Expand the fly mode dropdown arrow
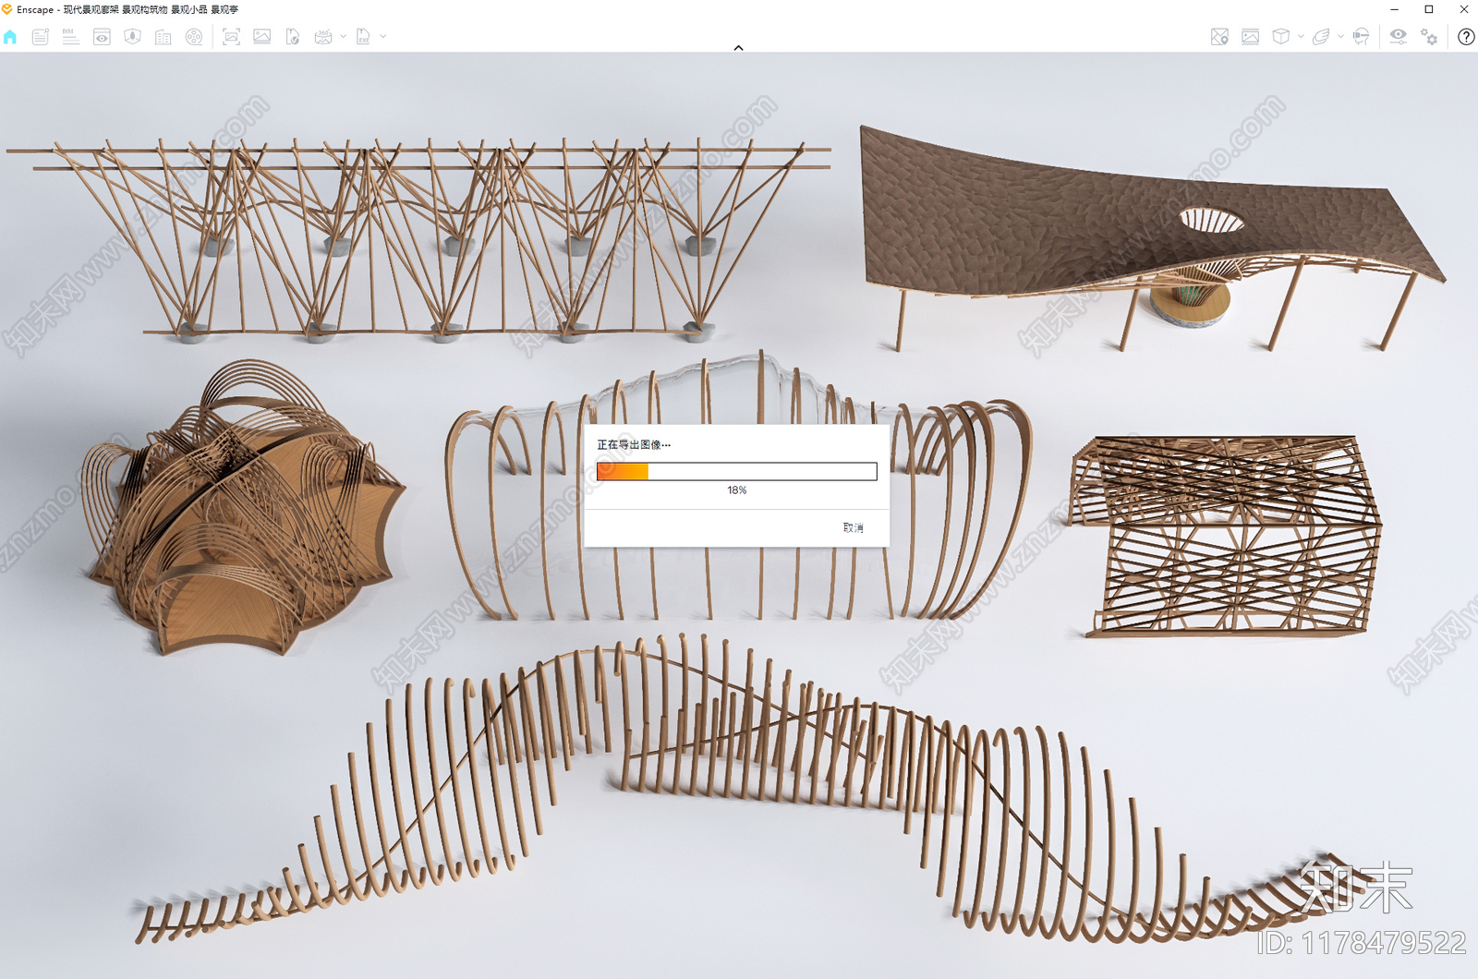 [1340, 37]
